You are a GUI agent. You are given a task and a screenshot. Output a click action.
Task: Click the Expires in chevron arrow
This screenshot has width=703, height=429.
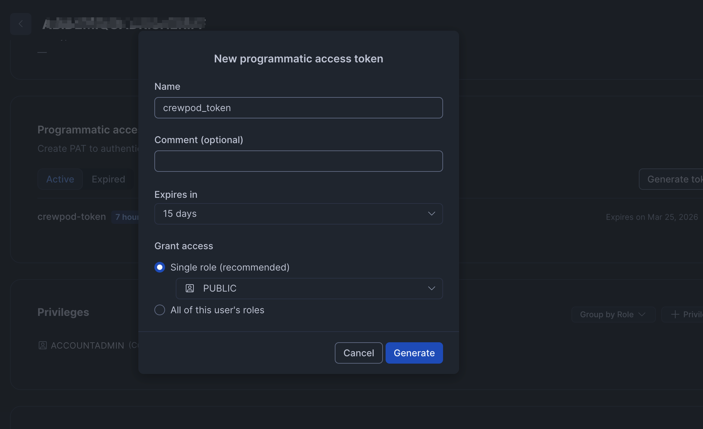coord(431,213)
